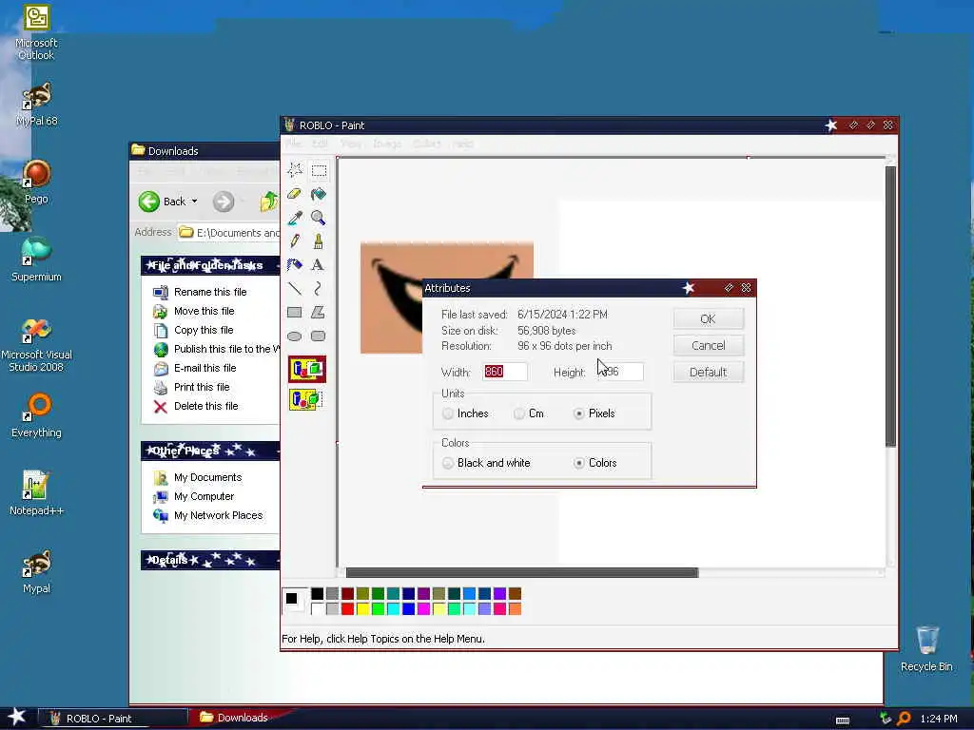
Task: Click the Microsoft Outlook desktop icon
Action: (36, 32)
